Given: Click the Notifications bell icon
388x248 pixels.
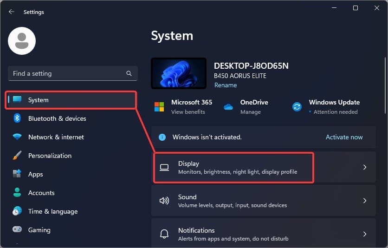Looking at the screenshot, I should (x=164, y=234).
